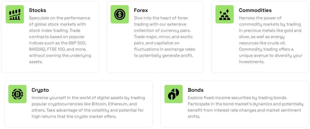Screen dimensions: 310x129
Task: Click the Bonds fixed-income description
Action: pos(245,107)
